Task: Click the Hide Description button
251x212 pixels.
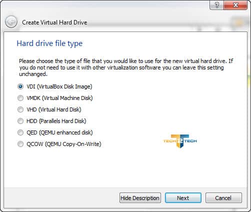Action: (x=140, y=198)
